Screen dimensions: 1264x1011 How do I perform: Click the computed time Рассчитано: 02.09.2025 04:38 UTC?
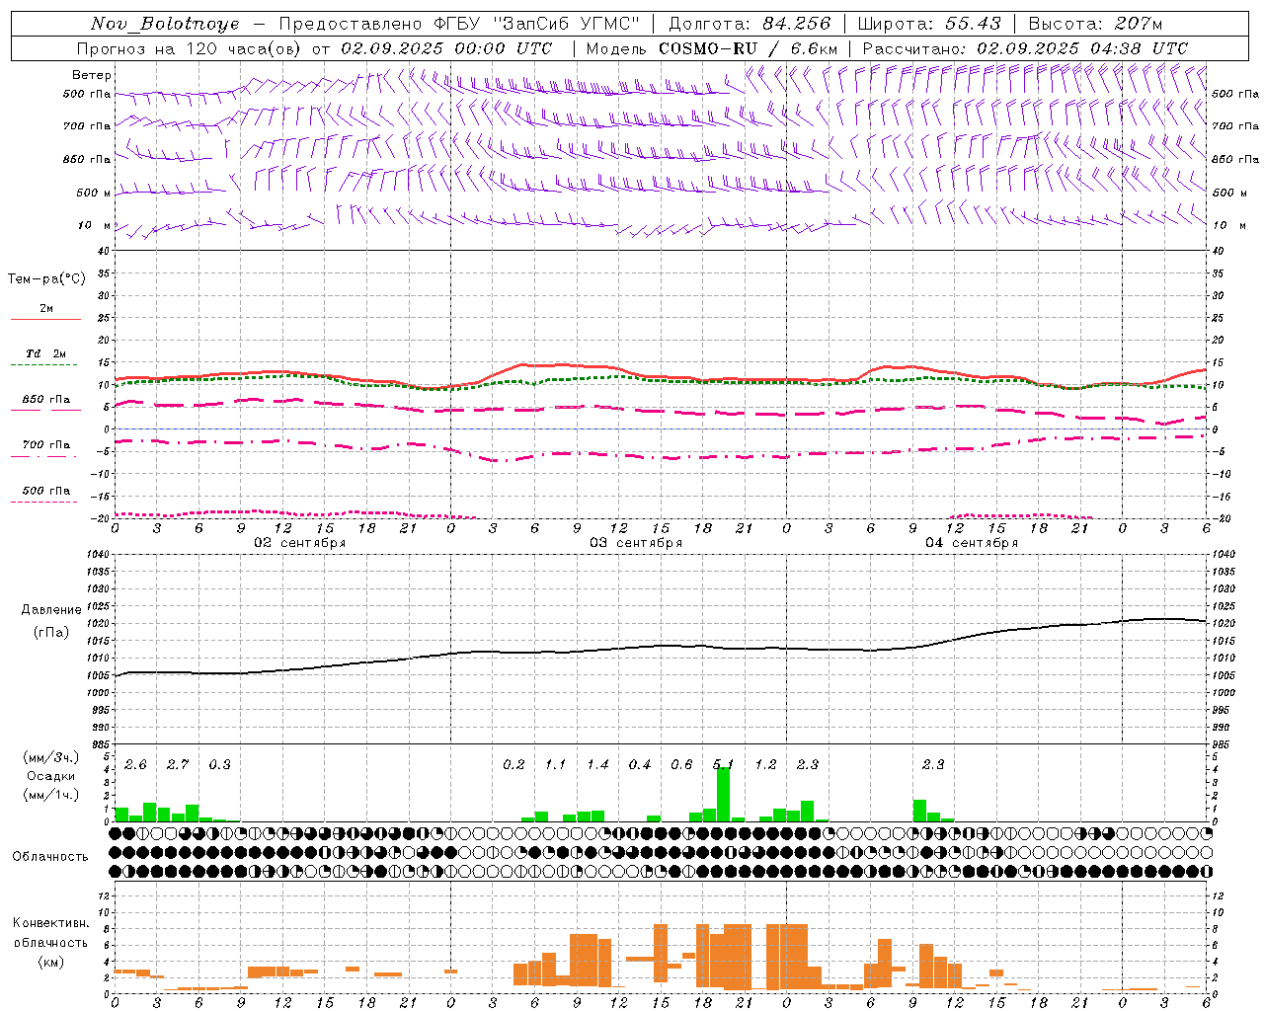point(1025,48)
